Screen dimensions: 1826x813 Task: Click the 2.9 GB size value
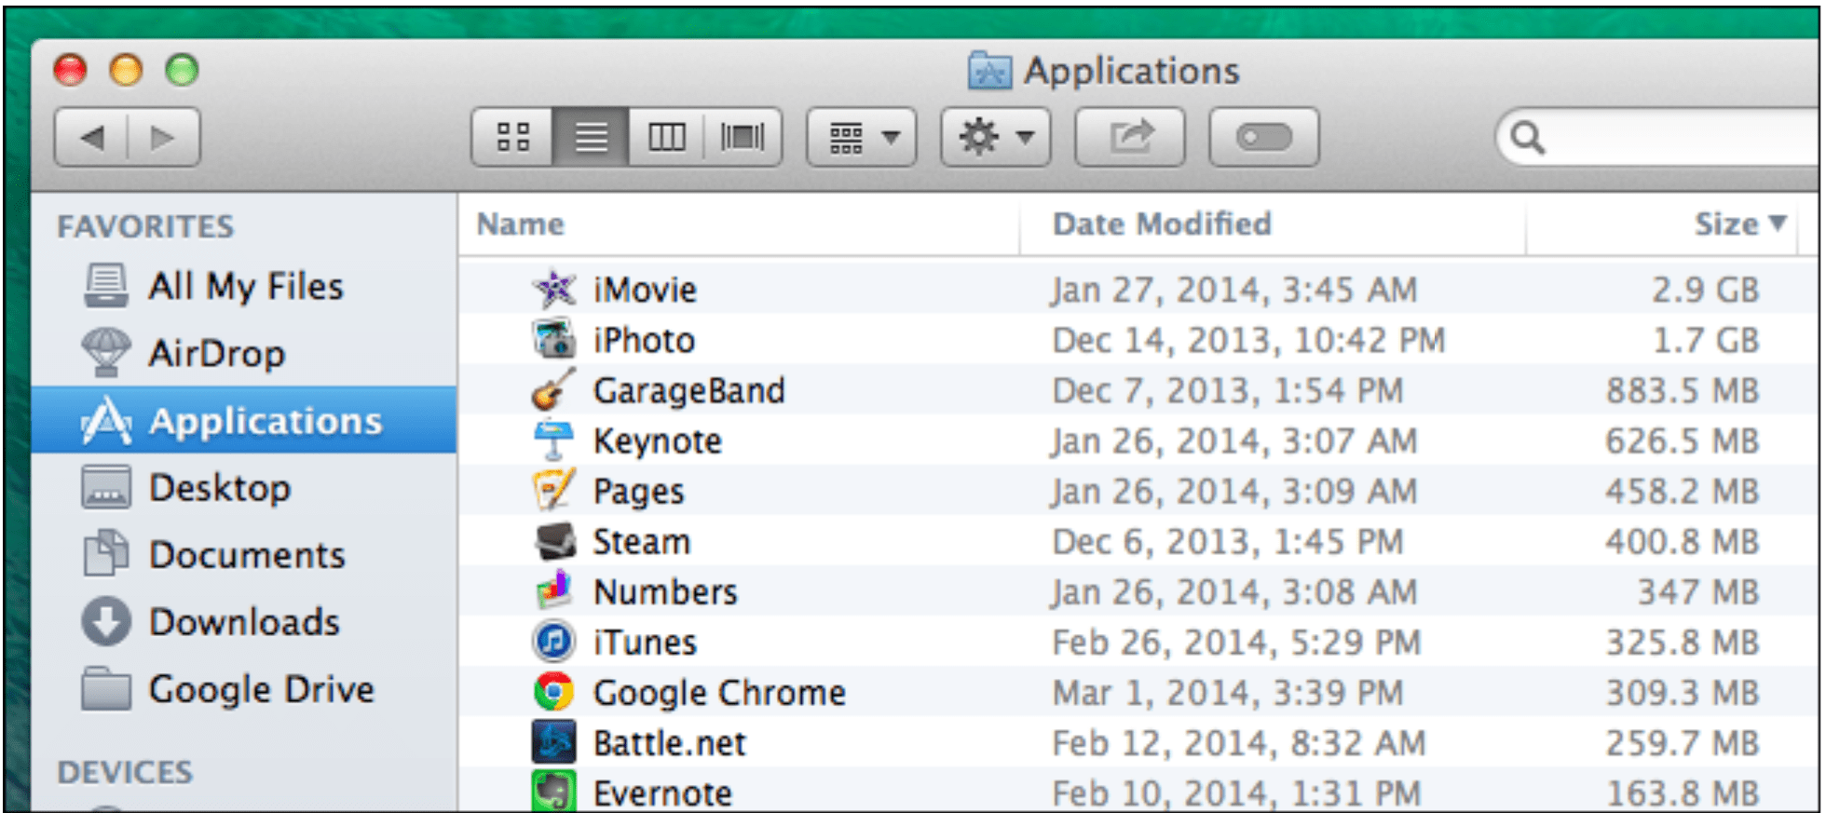click(x=1705, y=290)
